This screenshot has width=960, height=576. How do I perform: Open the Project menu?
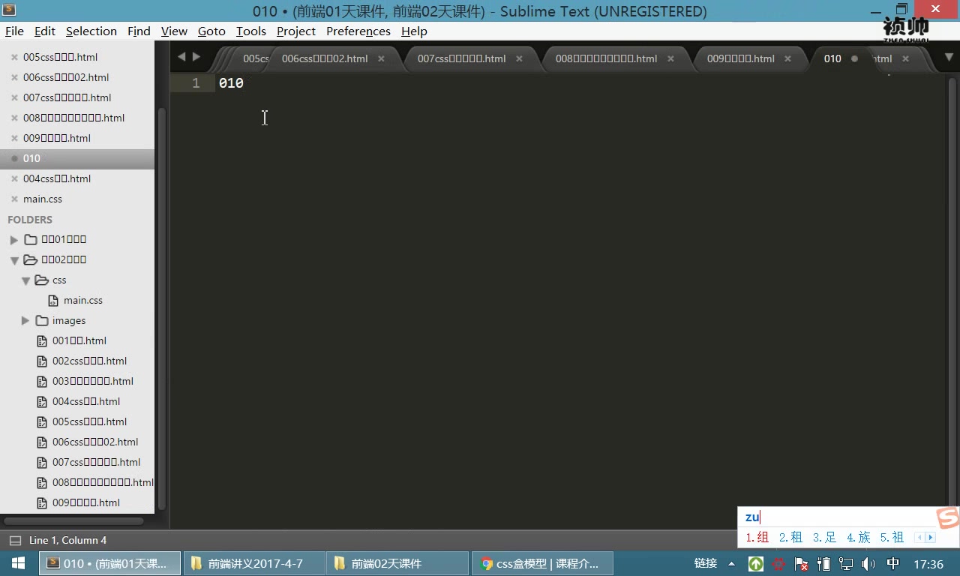[295, 31]
